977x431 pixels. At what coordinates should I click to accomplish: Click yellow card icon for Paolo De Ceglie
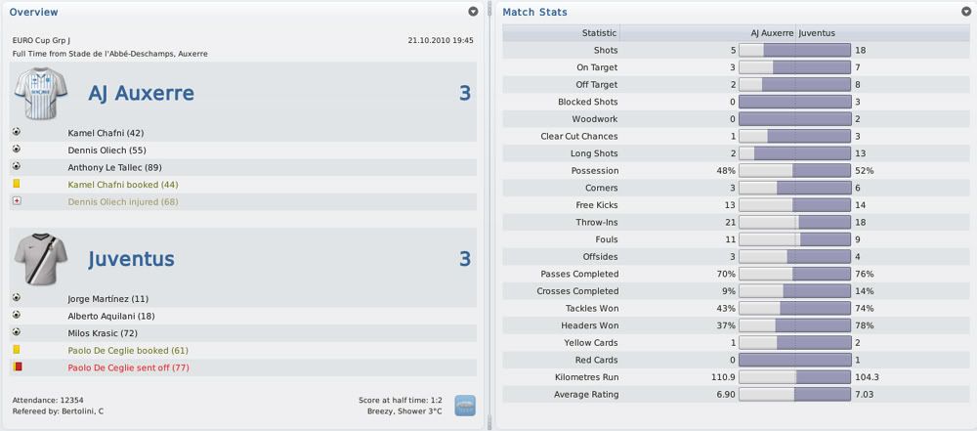[x=17, y=350]
